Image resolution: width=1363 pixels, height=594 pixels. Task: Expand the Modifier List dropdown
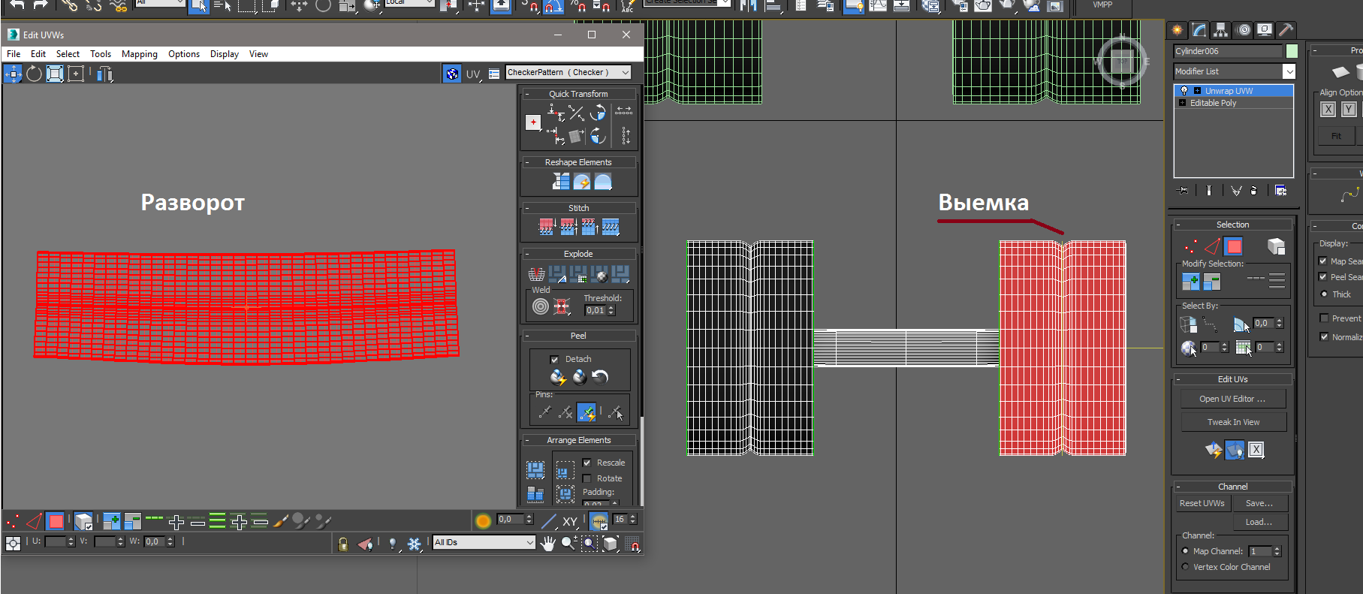[1289, 71]
